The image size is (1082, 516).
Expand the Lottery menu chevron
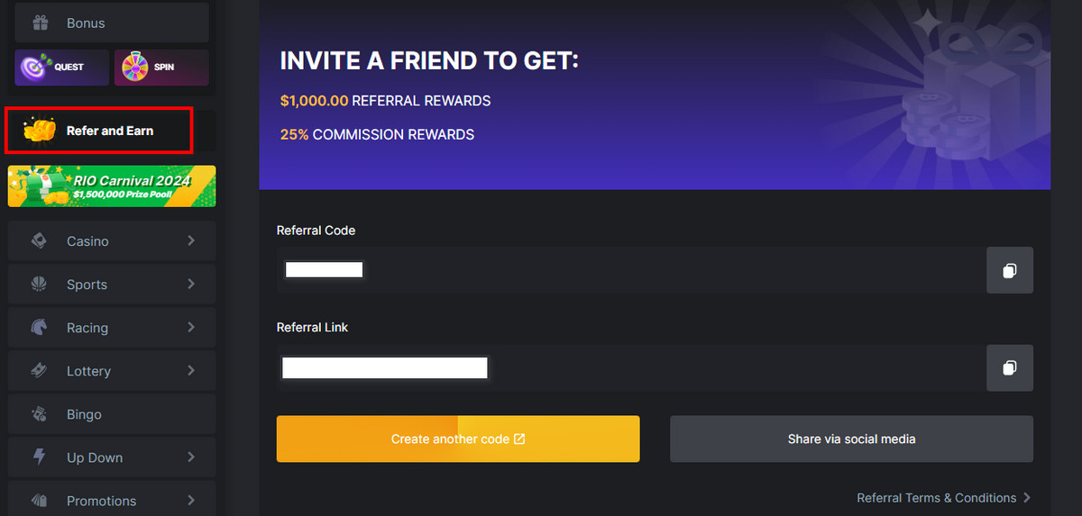point(191,370)
